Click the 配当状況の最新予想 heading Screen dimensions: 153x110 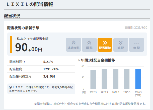pyautogui.click(x=23, y=28)
